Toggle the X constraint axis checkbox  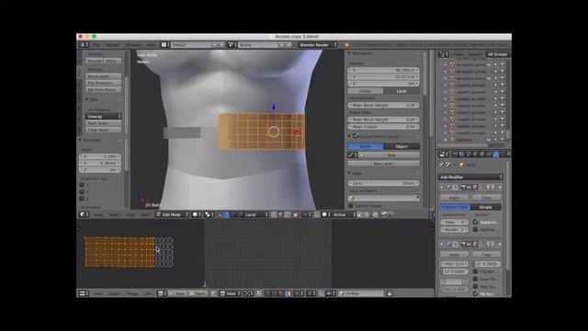point(82,185)
